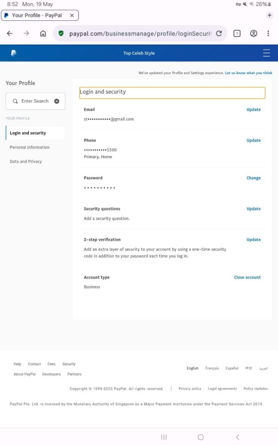
Task: Click the PayPal logo icon
Action: coord(13,53)
